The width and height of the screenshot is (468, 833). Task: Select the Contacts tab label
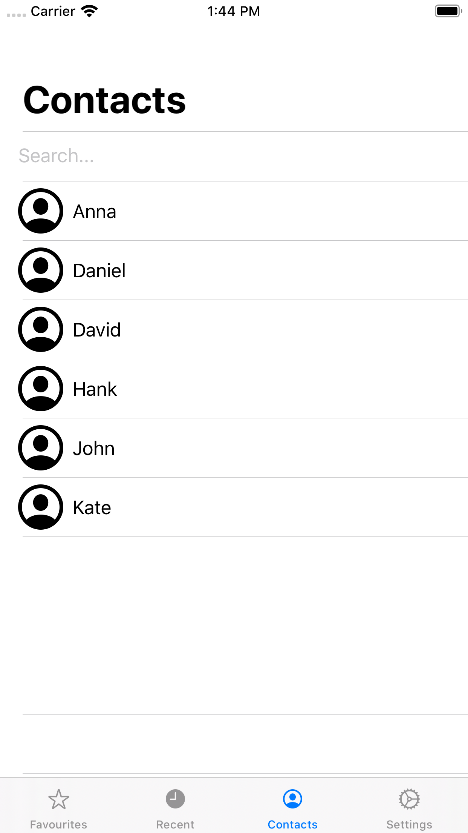point(292,825)
